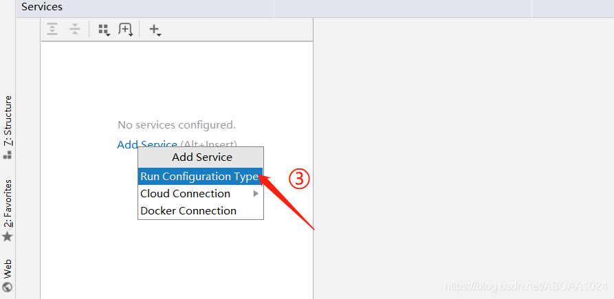
Task: Open the Web tool window tab
Action: click(x=8, y=269)
